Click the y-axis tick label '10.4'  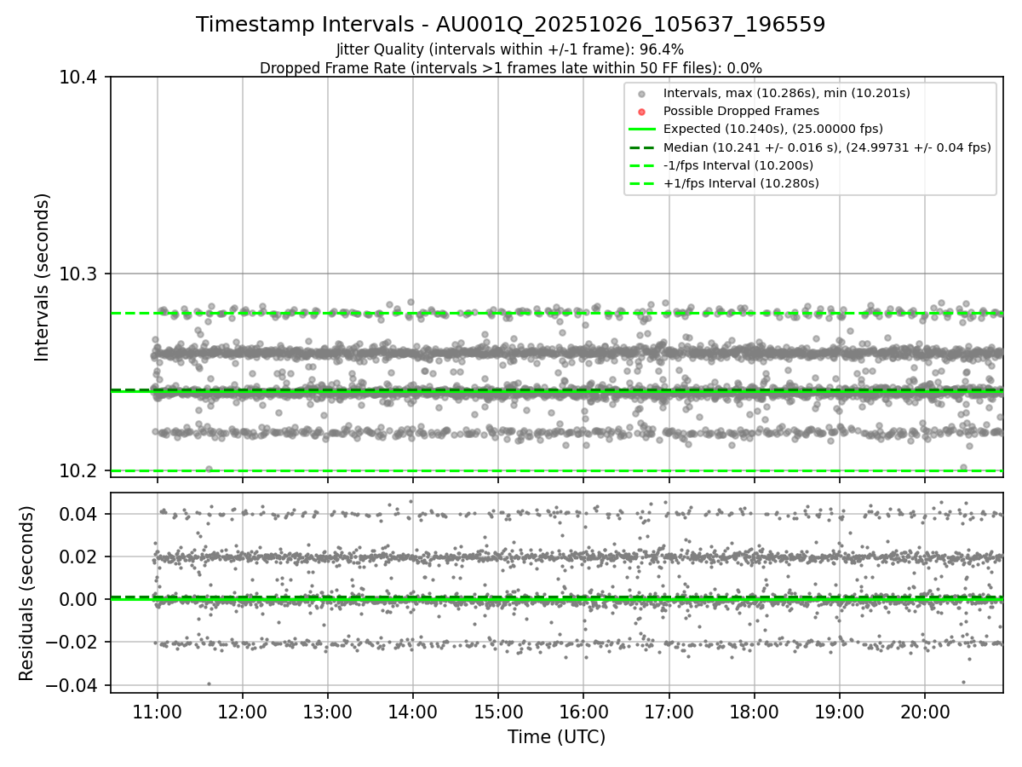click(80, 78)
